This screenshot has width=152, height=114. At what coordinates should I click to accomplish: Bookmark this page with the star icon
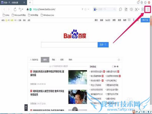click(85, 9)
